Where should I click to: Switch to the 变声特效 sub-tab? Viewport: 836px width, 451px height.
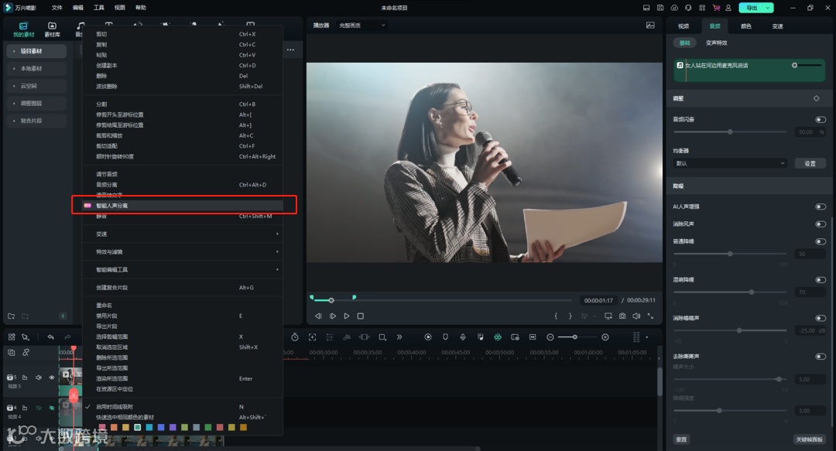(x=716, y=43)
